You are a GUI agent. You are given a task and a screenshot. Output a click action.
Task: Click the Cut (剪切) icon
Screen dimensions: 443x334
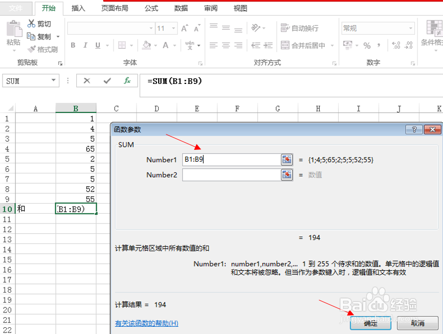click(31, 23)
